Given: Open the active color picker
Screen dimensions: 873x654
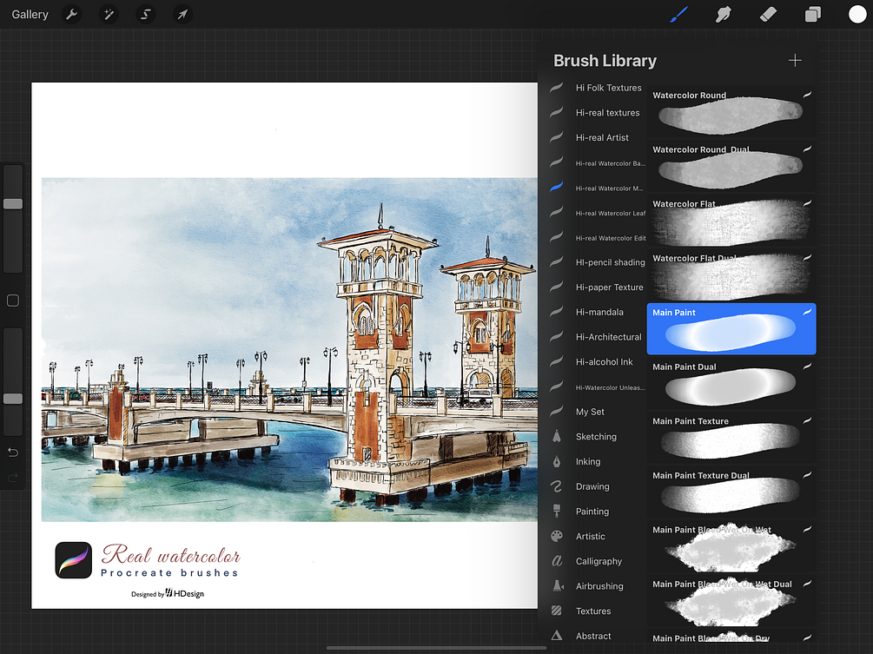Looking at the screenshot, I should click(856, 15).
